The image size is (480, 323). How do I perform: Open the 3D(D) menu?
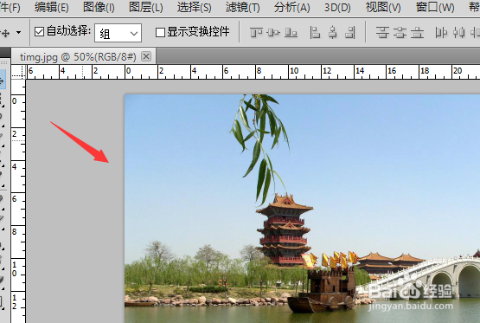(337, 7)
